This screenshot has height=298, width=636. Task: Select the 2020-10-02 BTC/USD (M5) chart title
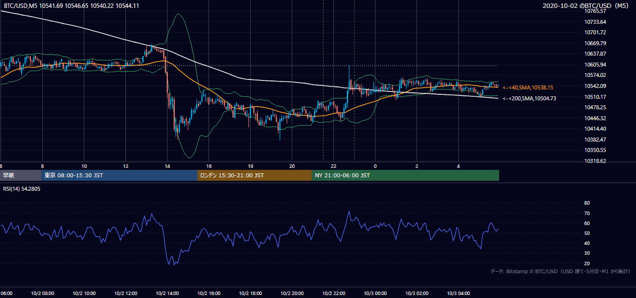(587, 5)
